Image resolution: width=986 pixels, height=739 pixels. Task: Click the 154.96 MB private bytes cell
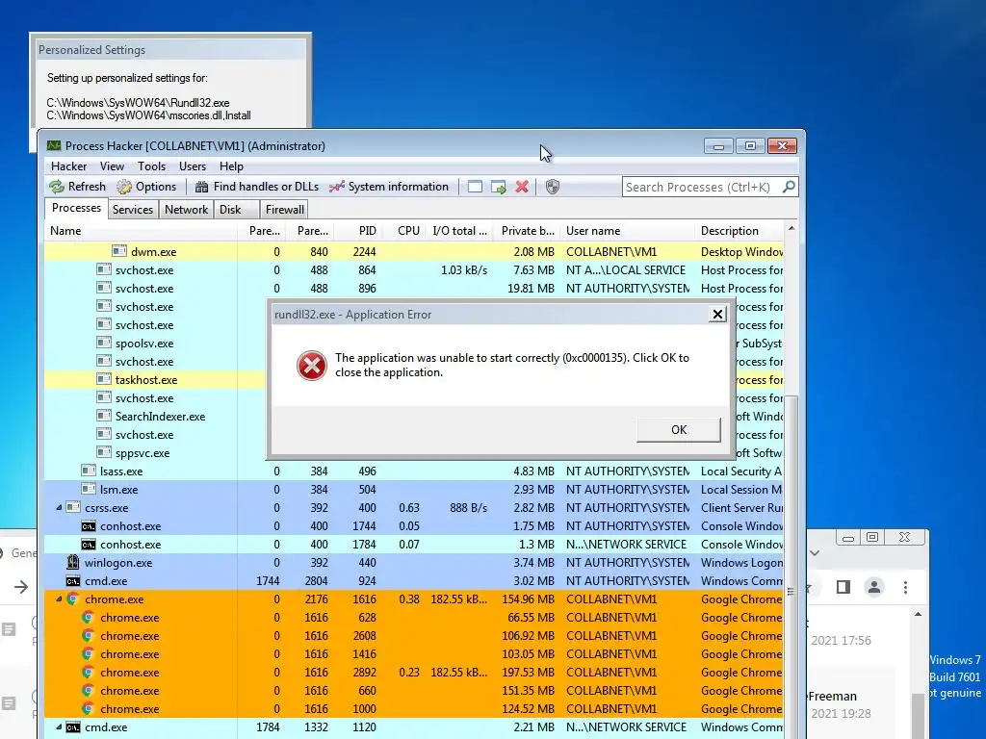(528, 599)
